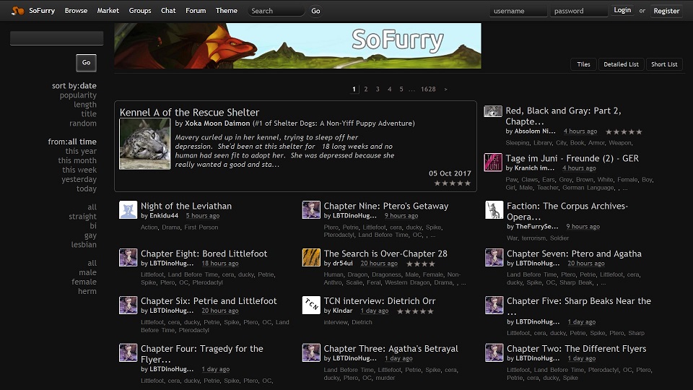The image size is (693, 390).
Task: Open author Xoka Moon Daimon's profile
Action: coord(217,123)
